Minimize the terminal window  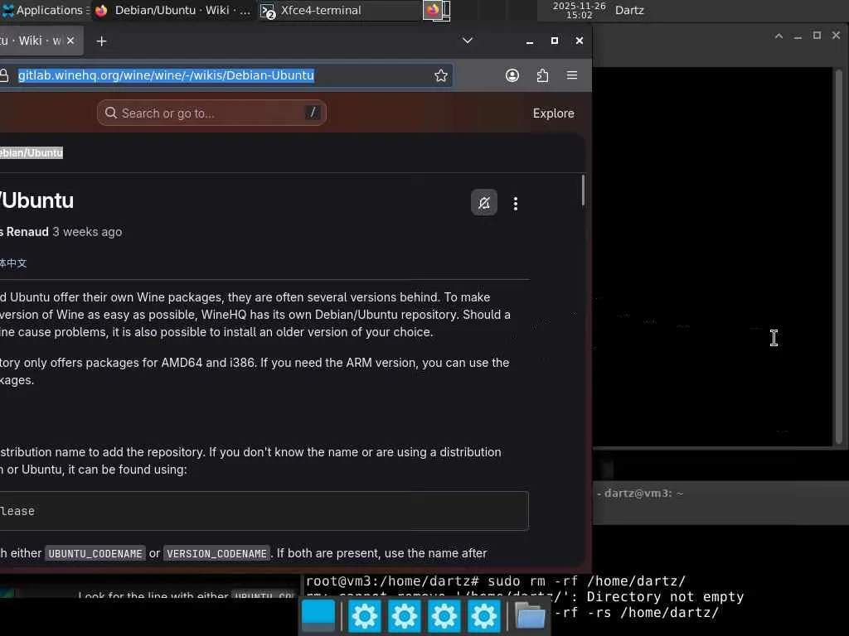point(798,36)
